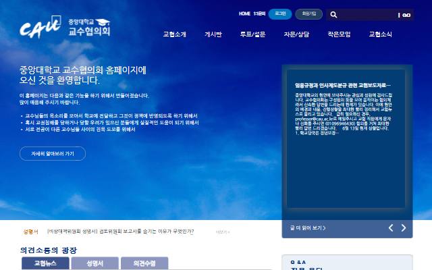Open the 글 더 읽어 보기 link

click(x=308, y=228)
